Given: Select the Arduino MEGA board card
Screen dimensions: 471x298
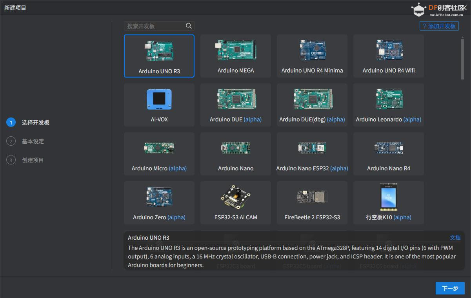Looking at the screenshot, I should pos(236,56).
